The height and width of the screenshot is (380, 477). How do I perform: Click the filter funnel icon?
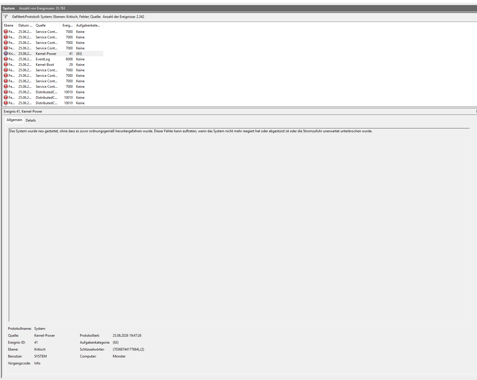coord(5,16)
